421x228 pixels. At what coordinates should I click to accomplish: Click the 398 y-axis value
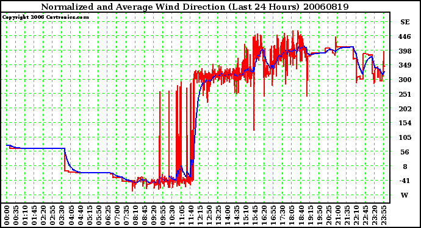(405, 51)
